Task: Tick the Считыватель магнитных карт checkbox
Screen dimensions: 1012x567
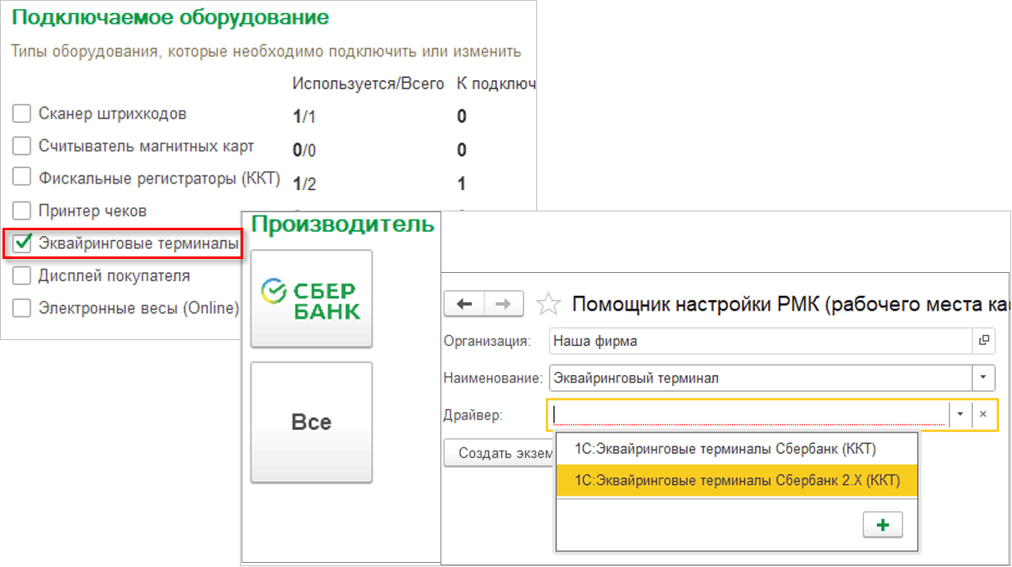Action: click(22, 147)
